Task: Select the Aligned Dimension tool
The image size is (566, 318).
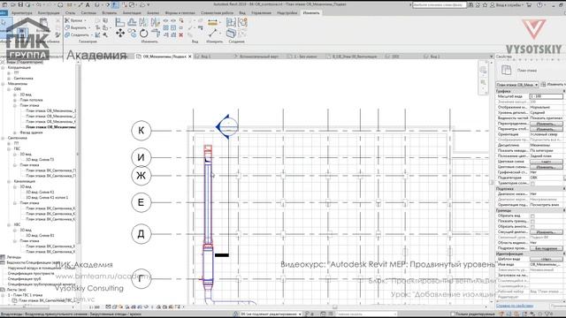Action: click(212, 22)
